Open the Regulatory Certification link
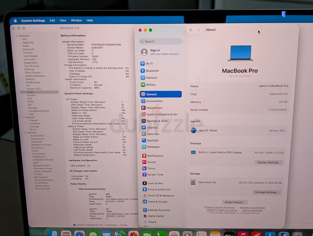The height and width of the screenshot is (236, 313). tap(252, 208)
